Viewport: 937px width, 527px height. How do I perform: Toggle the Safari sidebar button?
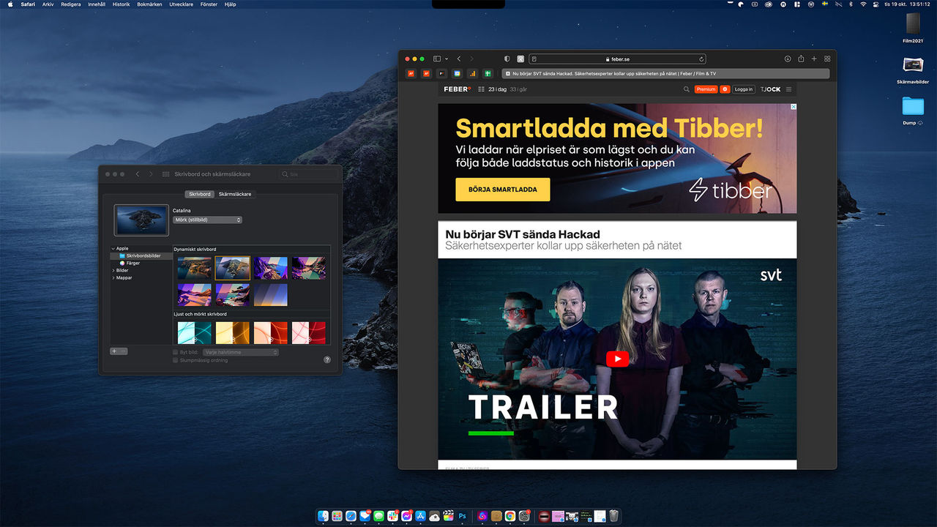[x=437, y=59]
